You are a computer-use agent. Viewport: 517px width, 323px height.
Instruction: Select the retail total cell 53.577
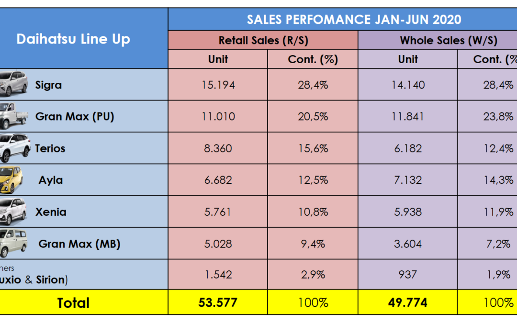(x=218, y=302)
